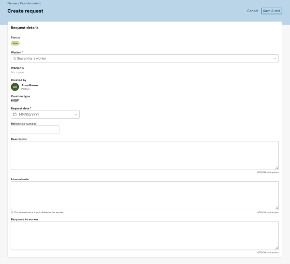290x264 pixels.
Task: Click the Reference number input
Action: [x=35, y=130]
